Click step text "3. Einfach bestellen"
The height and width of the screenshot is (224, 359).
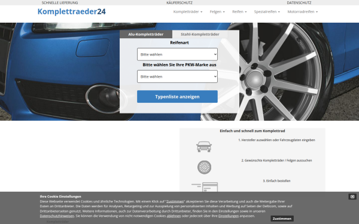pos(276,181)
